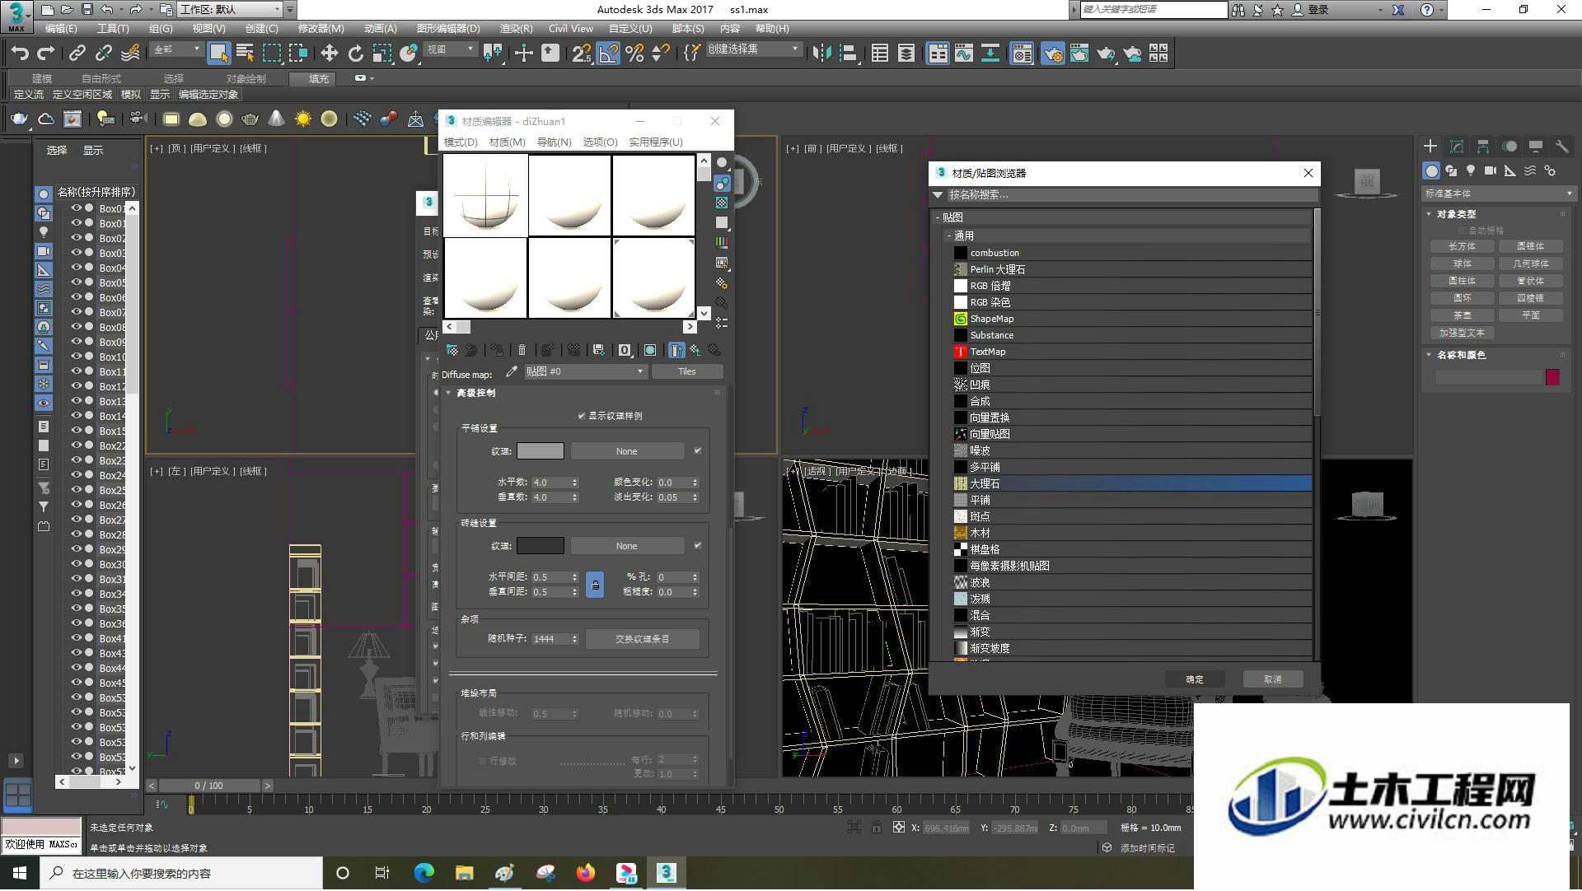Screen dimensions: 1582x891
Task: Click Go to Parent in Material Editor
Action: pyautogui.click(x=695, y=350)
